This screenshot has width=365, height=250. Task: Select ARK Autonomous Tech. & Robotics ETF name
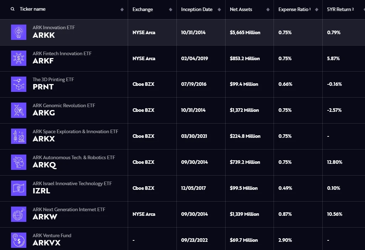coord(74,157)
